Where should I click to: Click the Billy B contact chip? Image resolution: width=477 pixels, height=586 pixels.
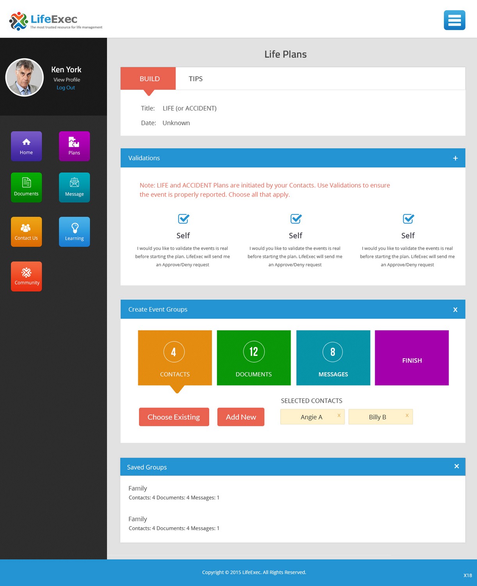click(x=381, y=417)
